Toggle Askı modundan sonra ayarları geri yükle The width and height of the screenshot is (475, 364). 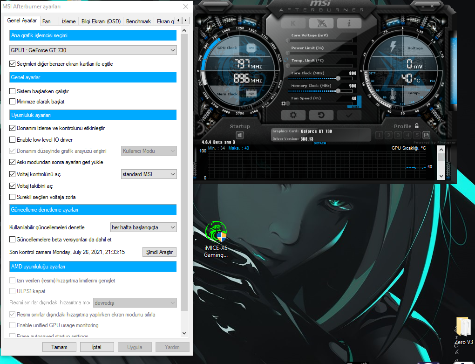[x=13, y=162]
